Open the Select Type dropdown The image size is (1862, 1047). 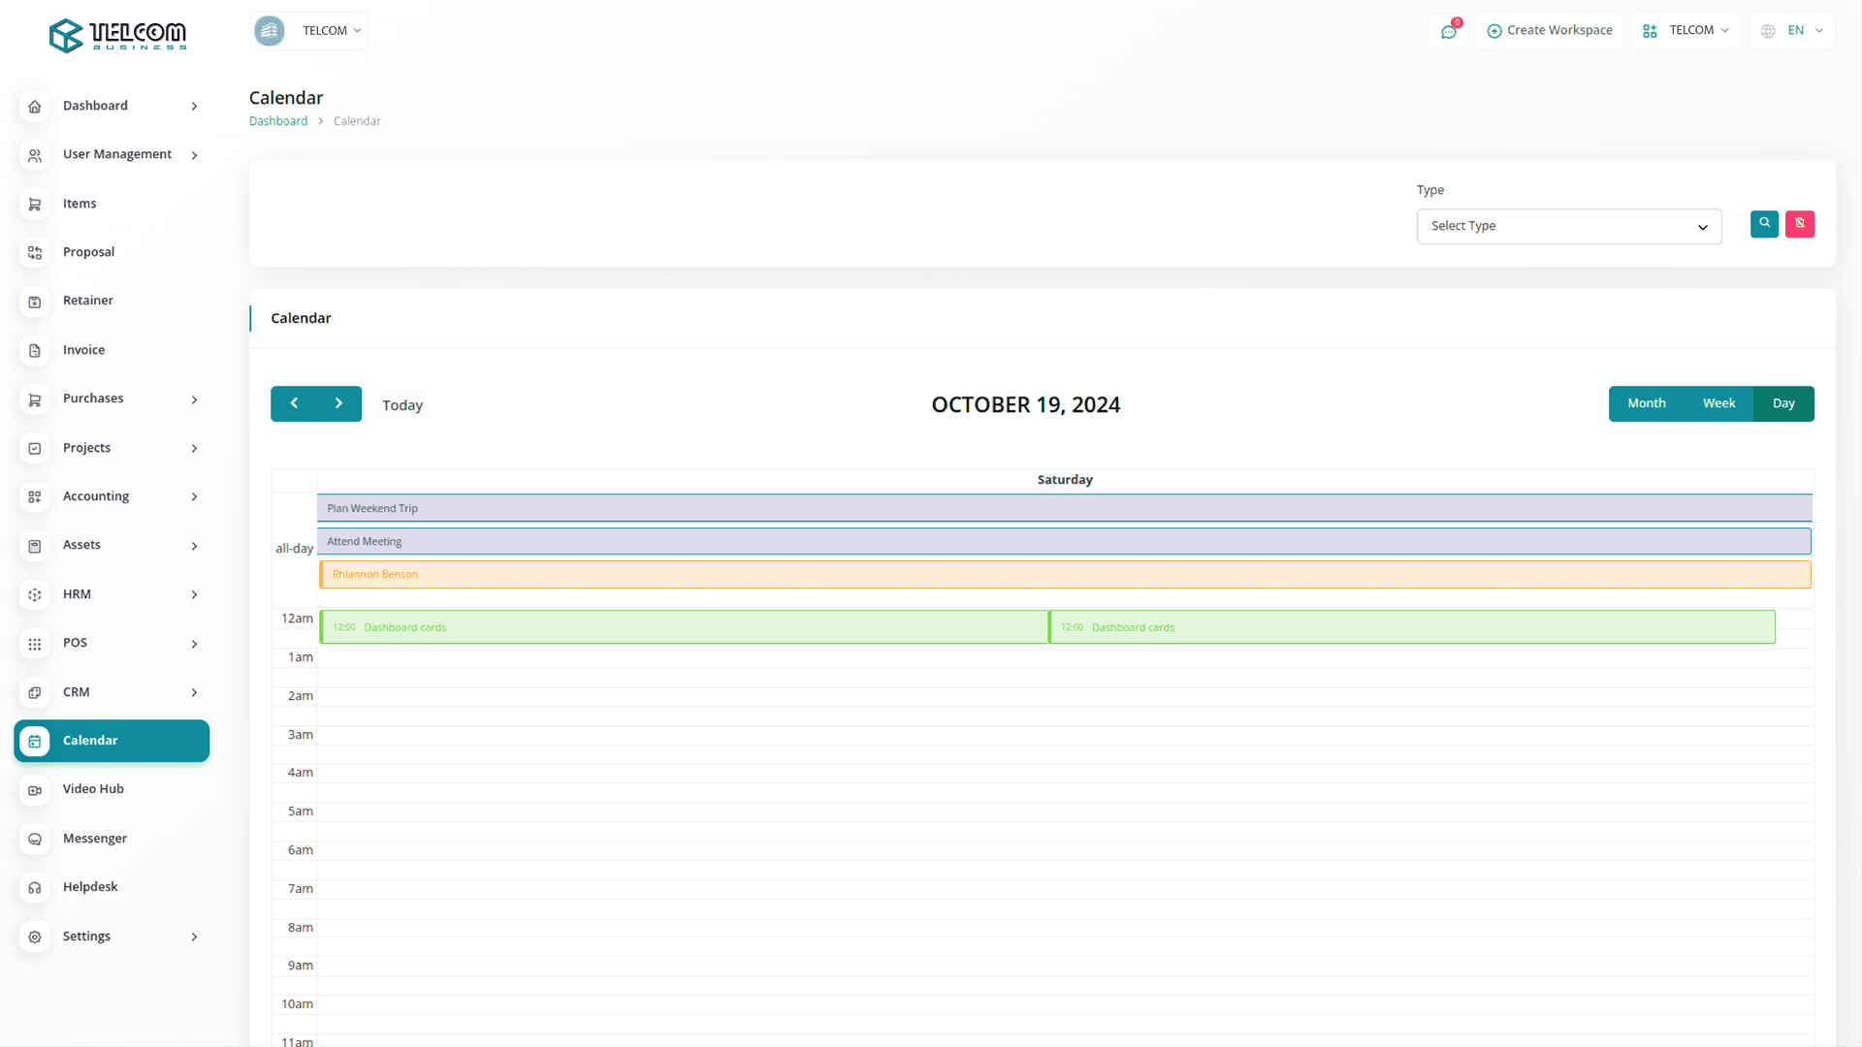[1568, 227]
